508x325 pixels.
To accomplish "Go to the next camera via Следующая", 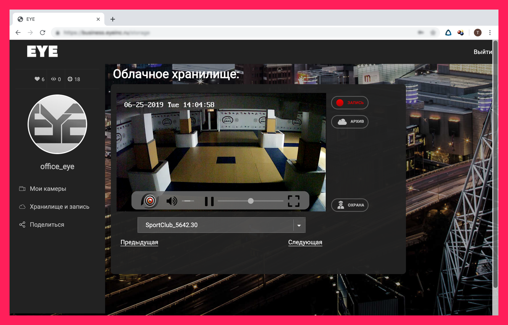I will [x=305, y=242].
